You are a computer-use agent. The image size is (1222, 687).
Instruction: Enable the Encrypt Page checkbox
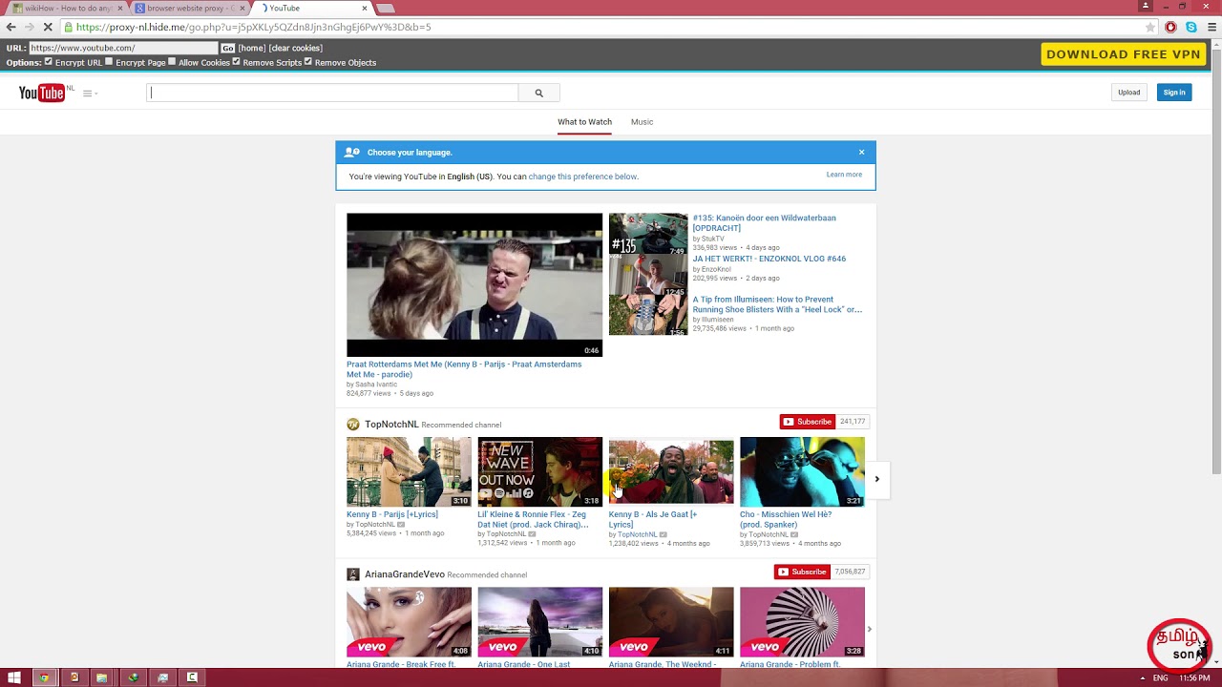109,62
